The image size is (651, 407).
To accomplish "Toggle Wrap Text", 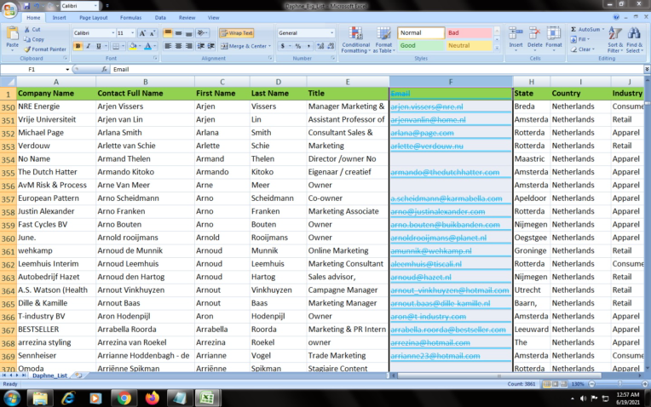I will click(237, 32).
